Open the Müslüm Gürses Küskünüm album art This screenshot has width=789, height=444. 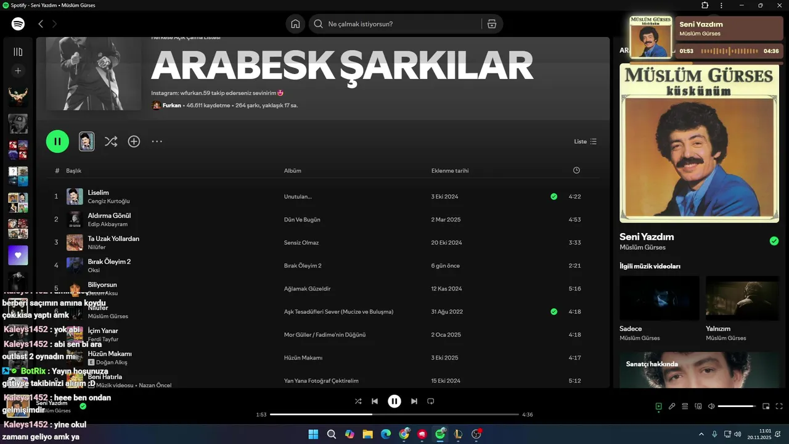[699, 142]
